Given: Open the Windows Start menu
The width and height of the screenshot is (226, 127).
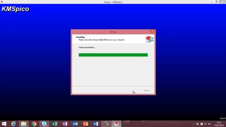Looking at the screenshot, I should [4, 124].
